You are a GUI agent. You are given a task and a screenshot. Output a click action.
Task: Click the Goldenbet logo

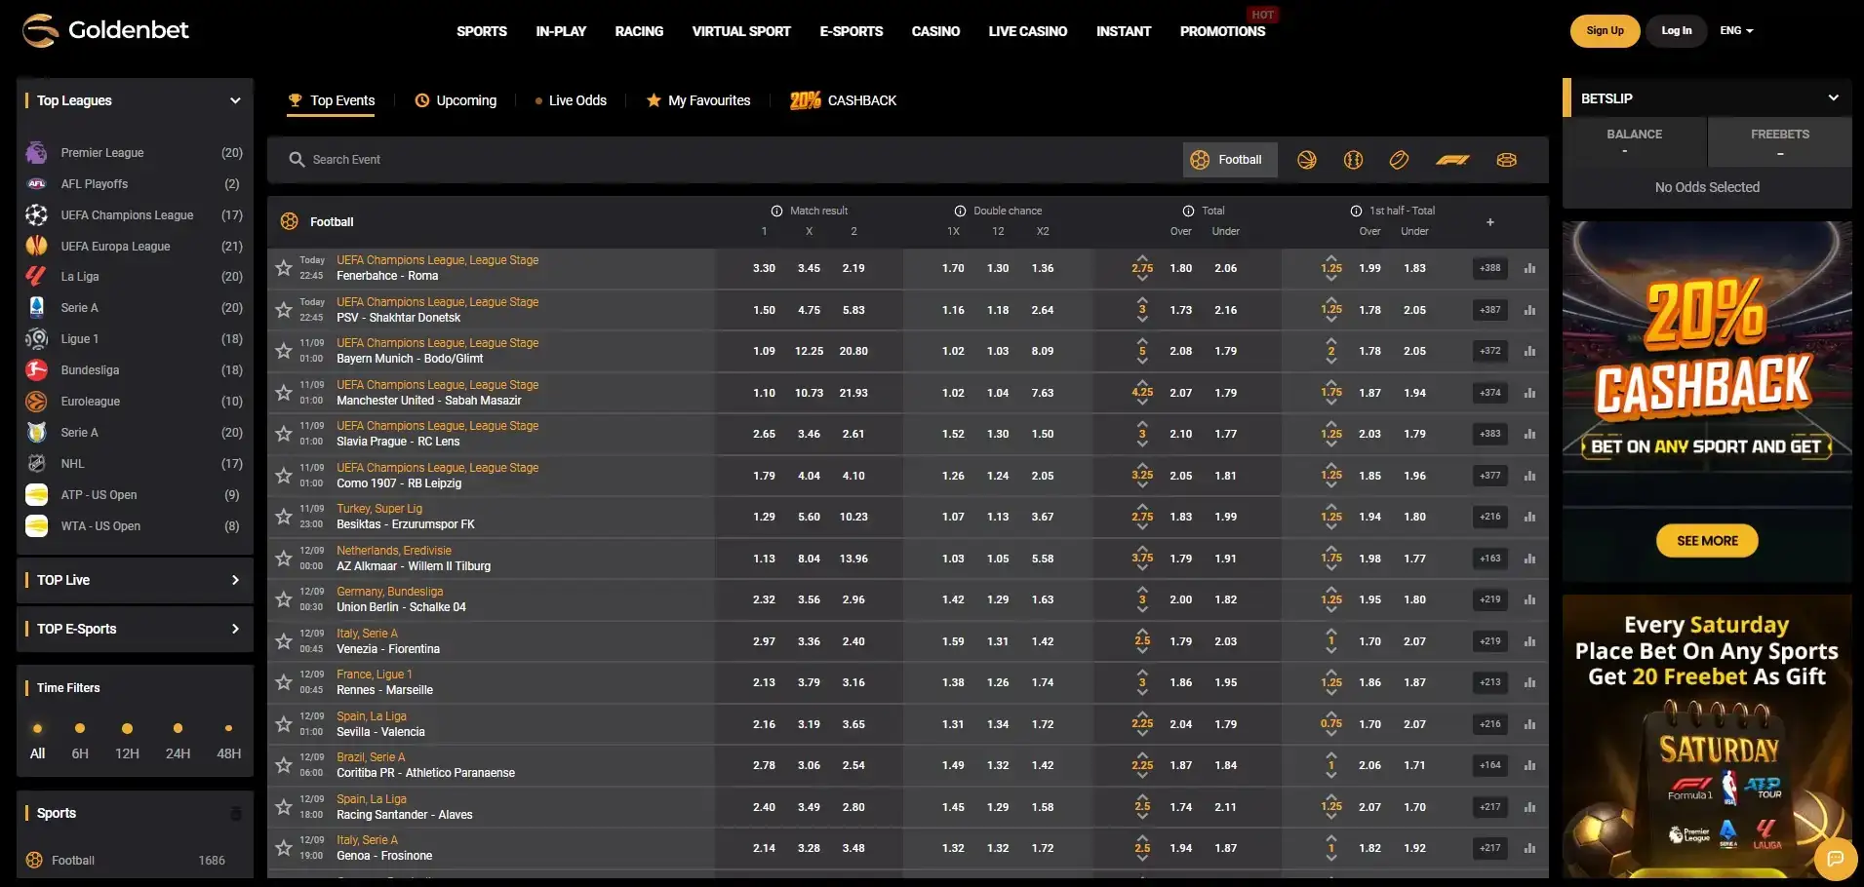(105, 30)
